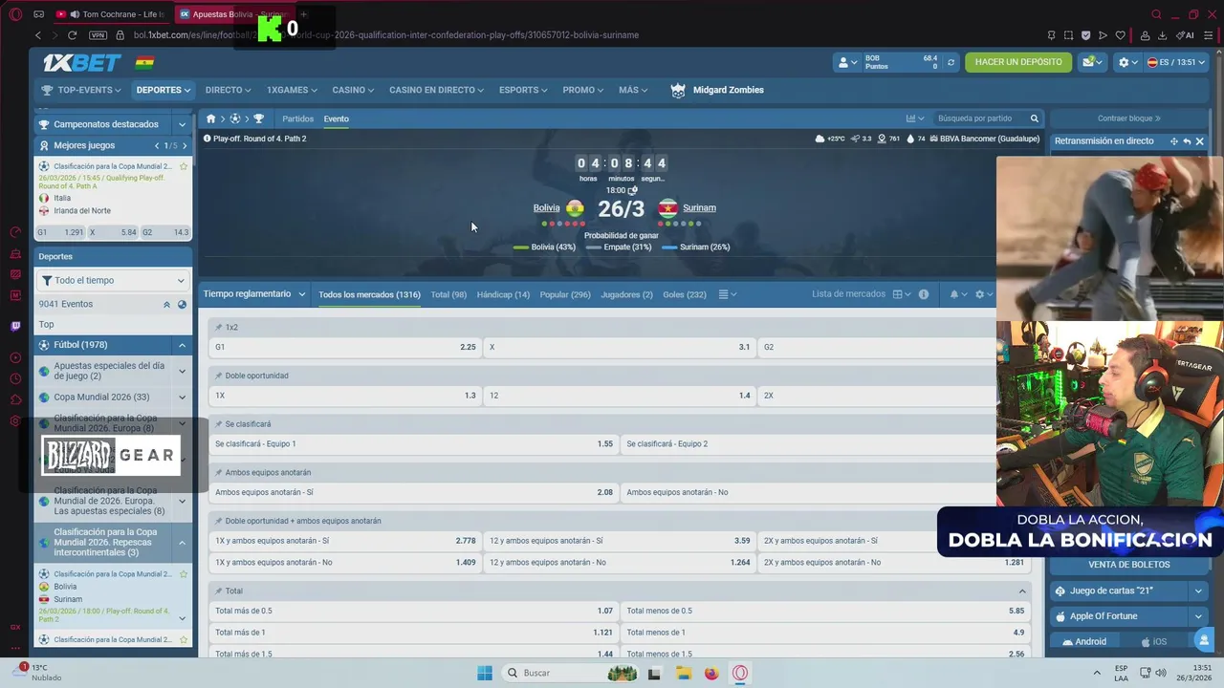Go to the previous game in Mejores juegos
The image size is (1224, 688).
tap(157, 145)
